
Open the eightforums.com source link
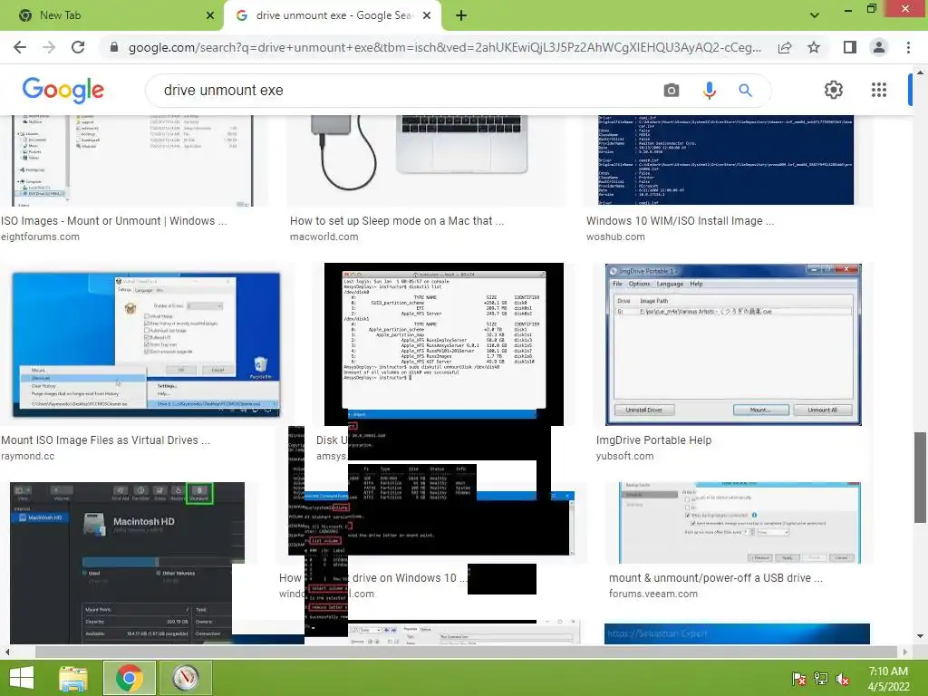[40, 237]
